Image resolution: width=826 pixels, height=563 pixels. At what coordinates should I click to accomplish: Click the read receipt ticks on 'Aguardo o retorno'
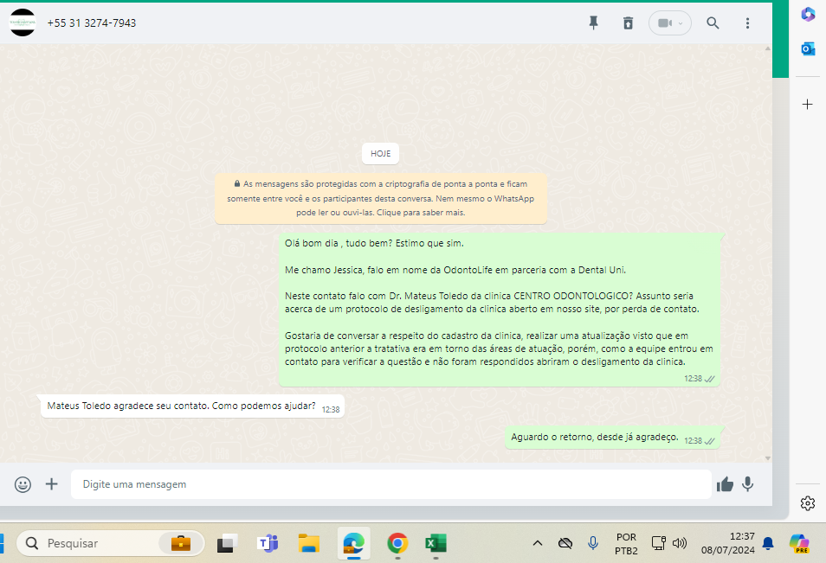click(x=710, y=441)
